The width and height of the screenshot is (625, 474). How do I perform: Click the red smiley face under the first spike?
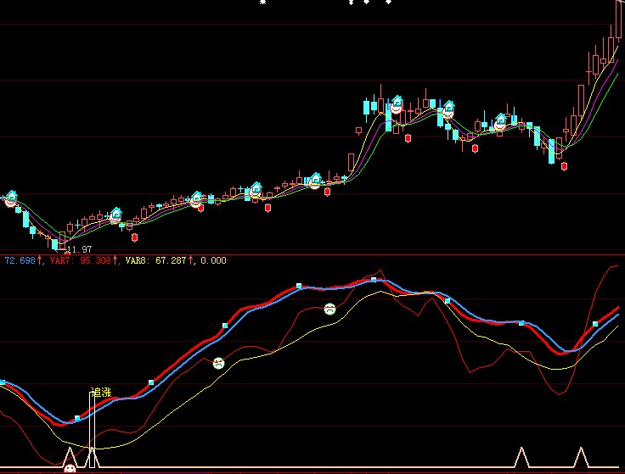pyautogui.click(x=70, y=469)
